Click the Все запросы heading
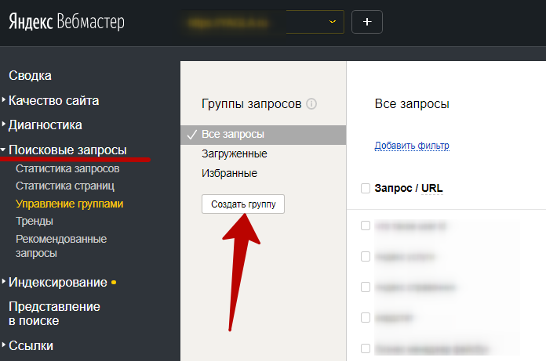This screenshot has height=361, width=546. point(412,103)
